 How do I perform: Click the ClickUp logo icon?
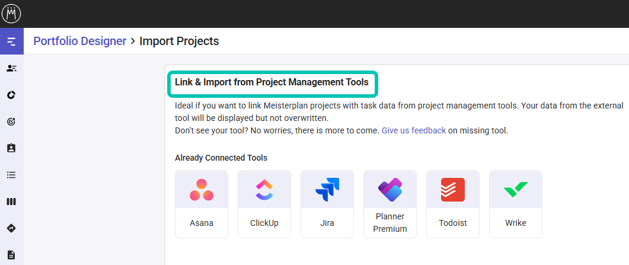264,190
